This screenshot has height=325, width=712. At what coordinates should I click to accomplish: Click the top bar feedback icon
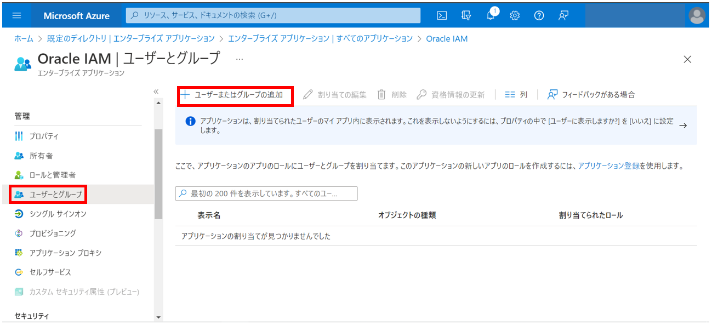(x=563, y=15)
